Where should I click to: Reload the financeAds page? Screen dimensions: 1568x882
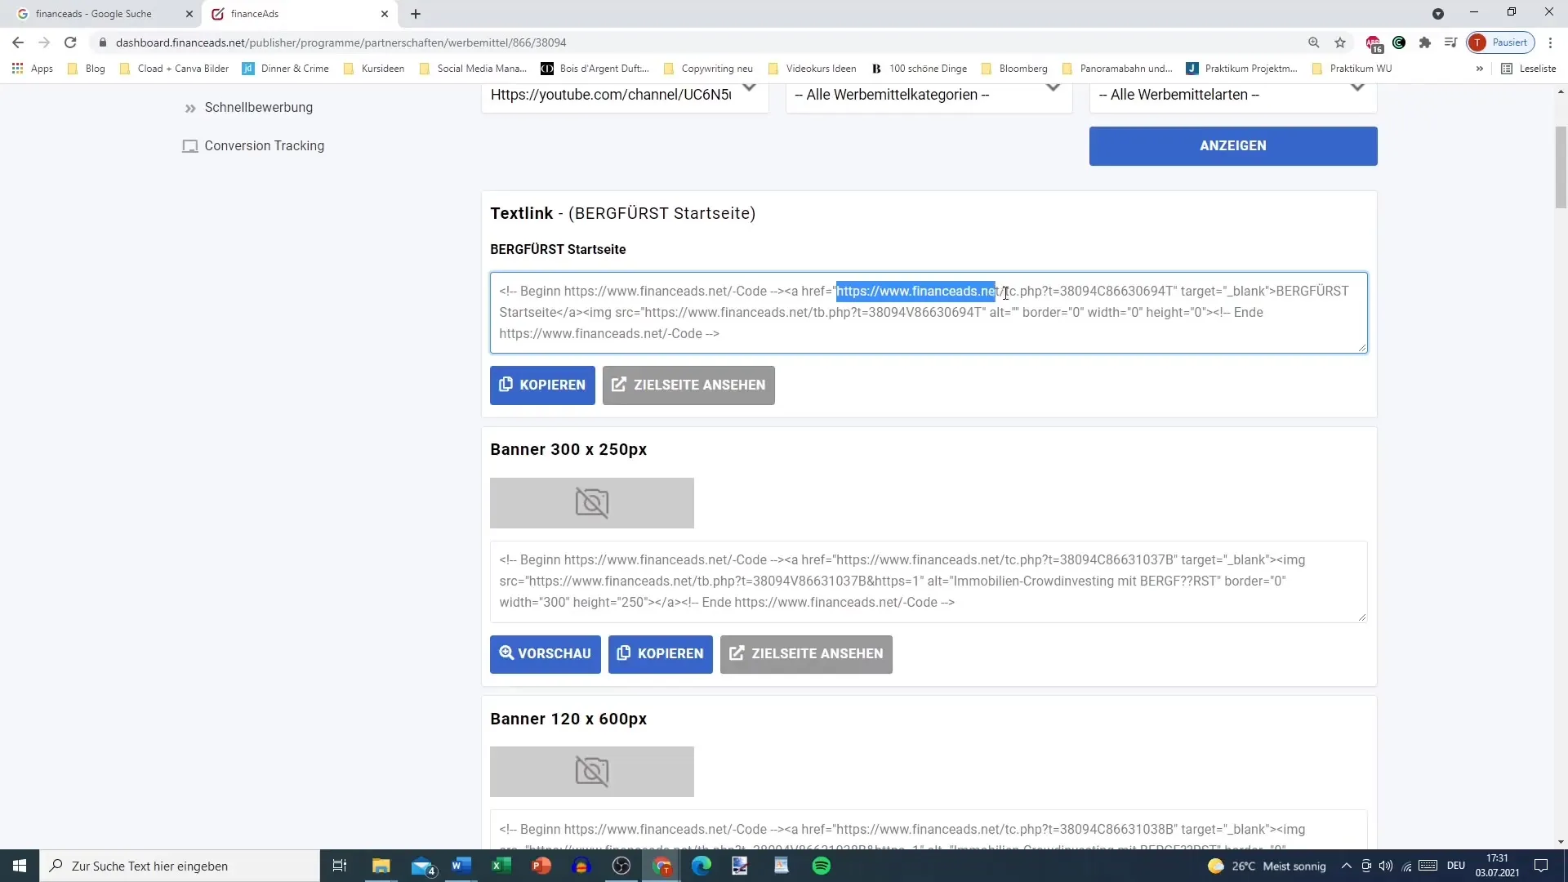(70, 42)
